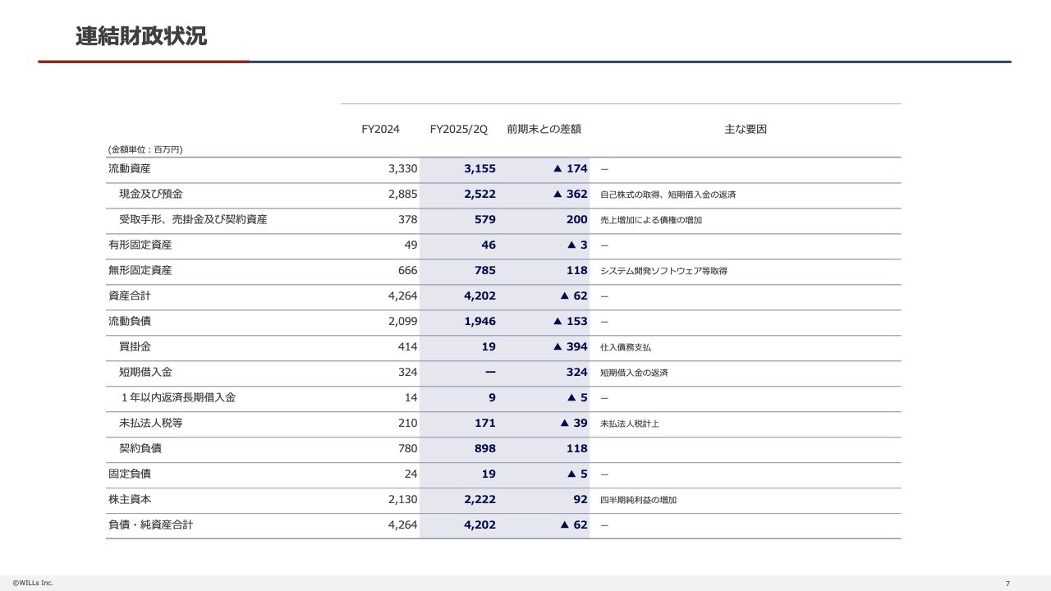
Task: Select the 資産合計 row label
Action: coord(129,296)
